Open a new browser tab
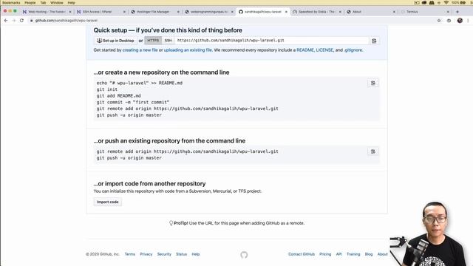 click(457, 12)
